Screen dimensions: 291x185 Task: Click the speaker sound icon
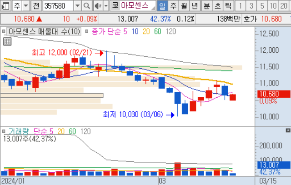[98, 6]
